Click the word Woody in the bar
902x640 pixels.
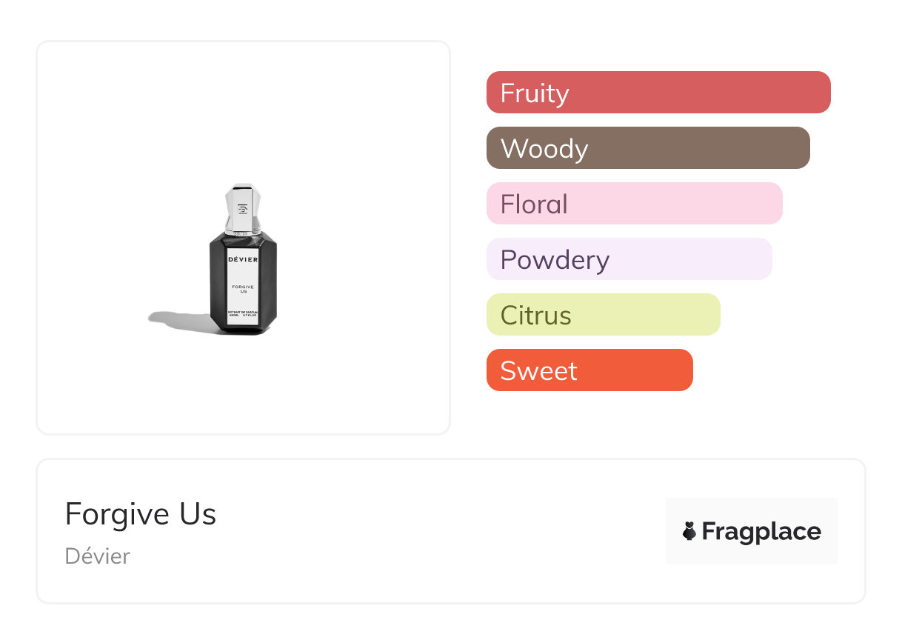[544, 148]
